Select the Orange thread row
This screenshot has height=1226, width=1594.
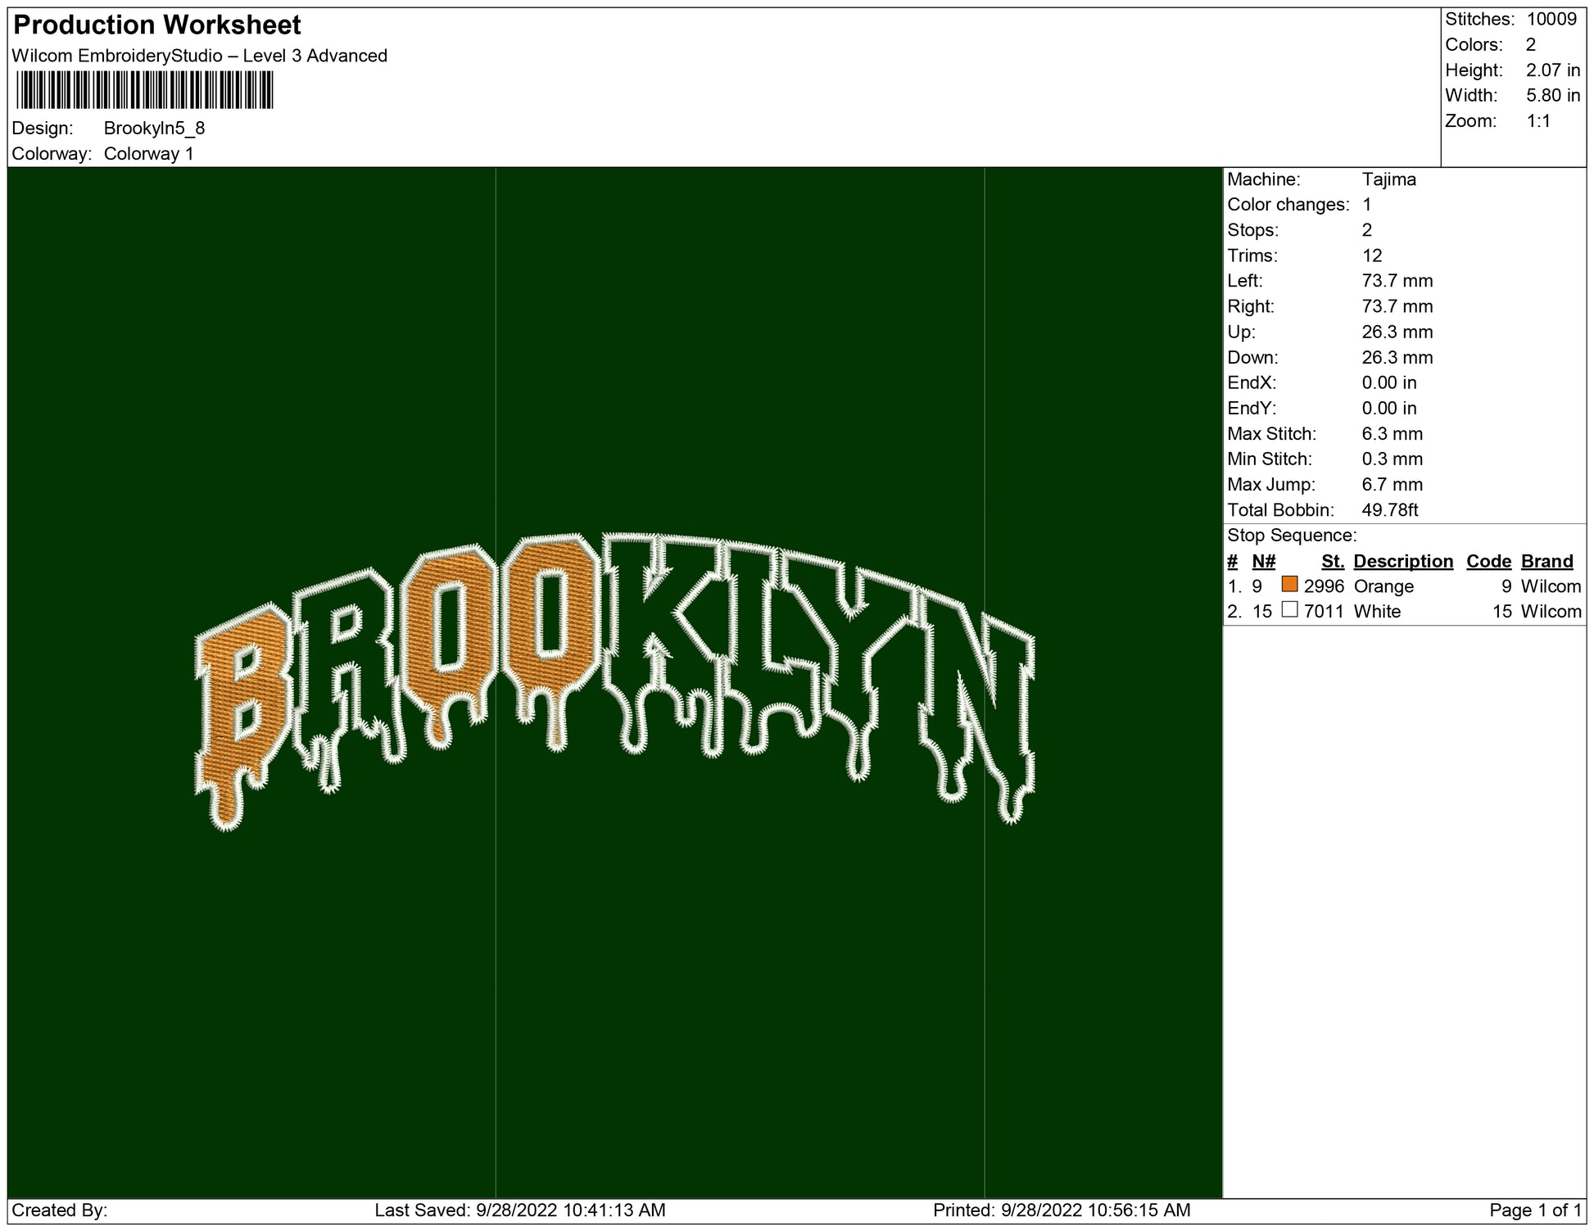(1383, 586)
